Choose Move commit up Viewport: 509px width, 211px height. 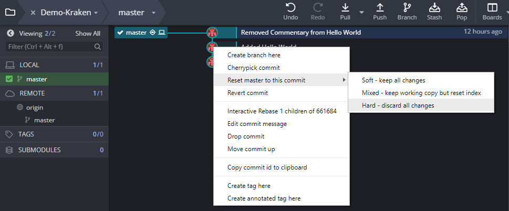tap(282, 150)
